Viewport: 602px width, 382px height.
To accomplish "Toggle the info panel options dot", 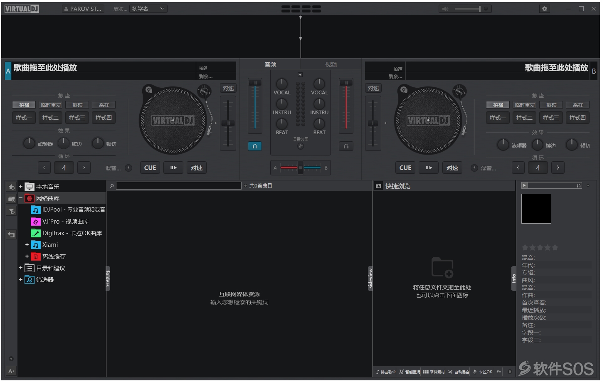I will coord(588,186).
